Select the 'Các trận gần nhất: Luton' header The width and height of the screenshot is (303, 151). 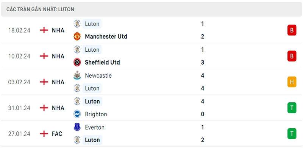click(x=151, y=9)
